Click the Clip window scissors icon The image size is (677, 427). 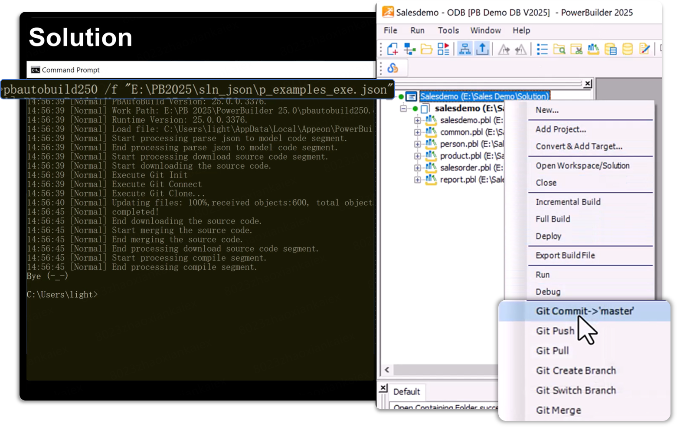point(576,49)
